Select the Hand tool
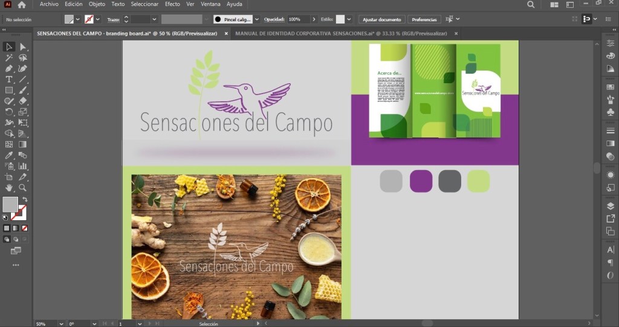The image size is (619, 327). click(x=9, y=188)
